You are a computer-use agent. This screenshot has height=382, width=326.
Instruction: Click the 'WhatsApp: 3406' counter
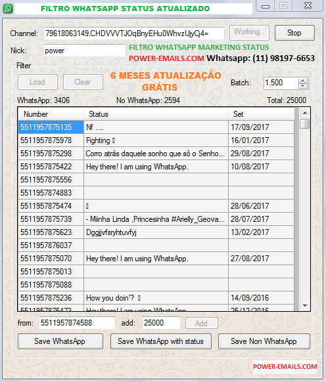[43, 100]
